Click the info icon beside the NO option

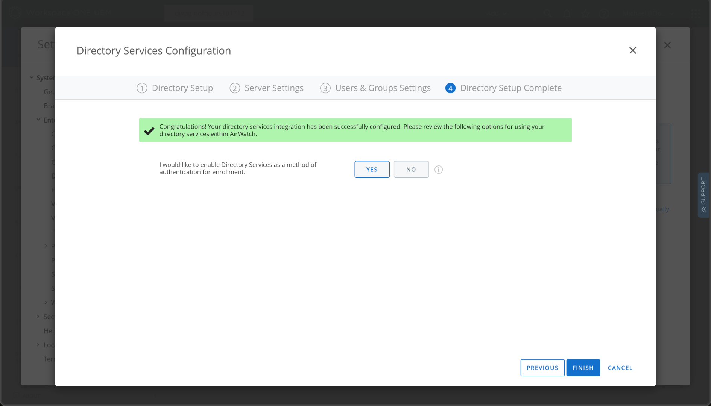pos(438,170)
